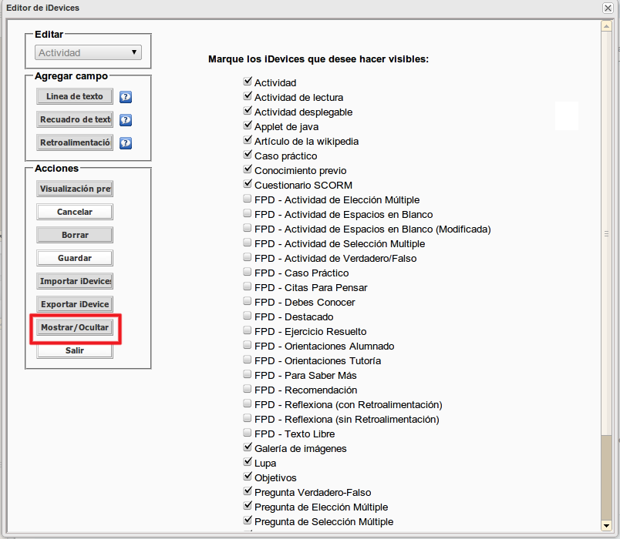The width and height of the screenshot is (620, 539).
Task: Enable FPD - Caso Práctico checkbox
Action: tap(248, 273)
